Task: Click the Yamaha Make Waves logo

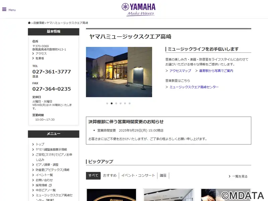Action: (138, 10)
